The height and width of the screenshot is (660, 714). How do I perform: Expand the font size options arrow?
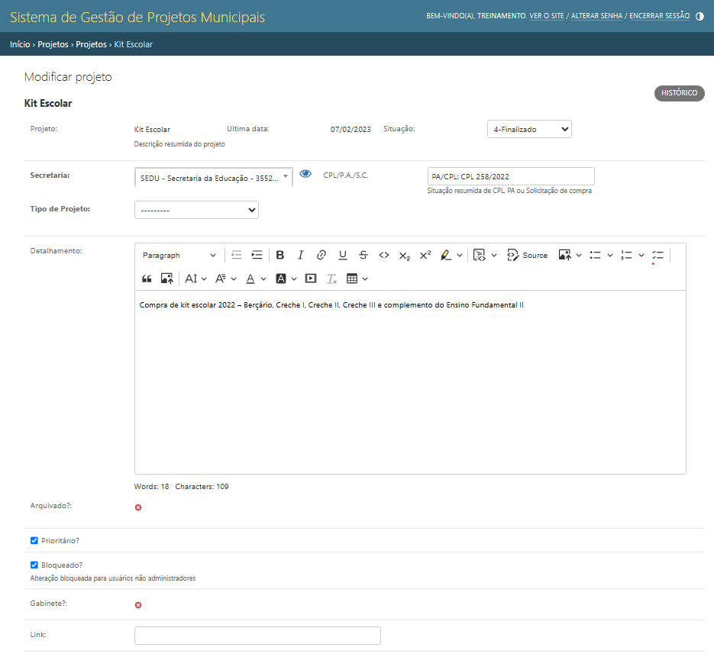pyautogui.click(x=204, y=278)
